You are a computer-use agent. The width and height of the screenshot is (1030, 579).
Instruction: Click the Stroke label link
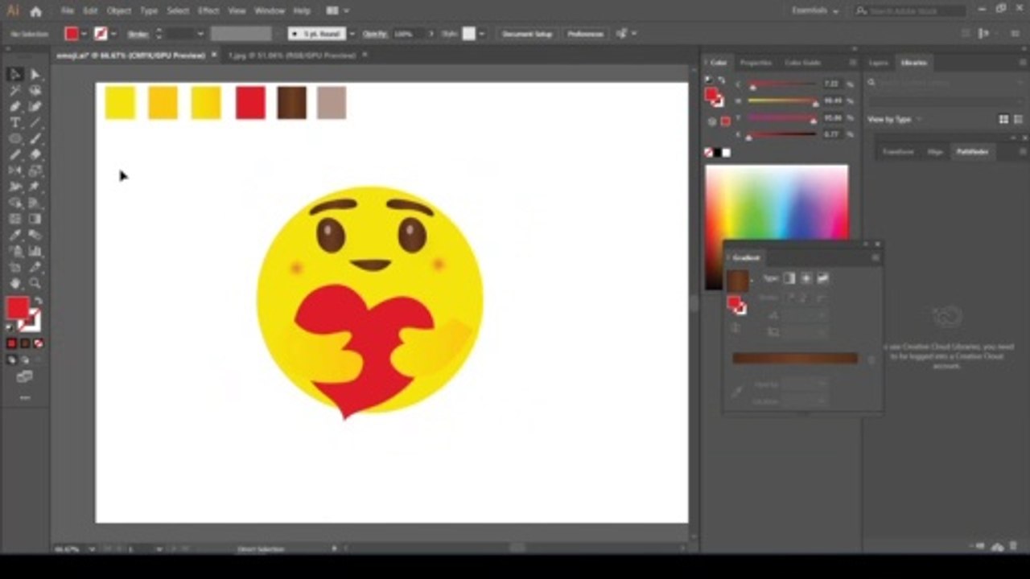138,34
